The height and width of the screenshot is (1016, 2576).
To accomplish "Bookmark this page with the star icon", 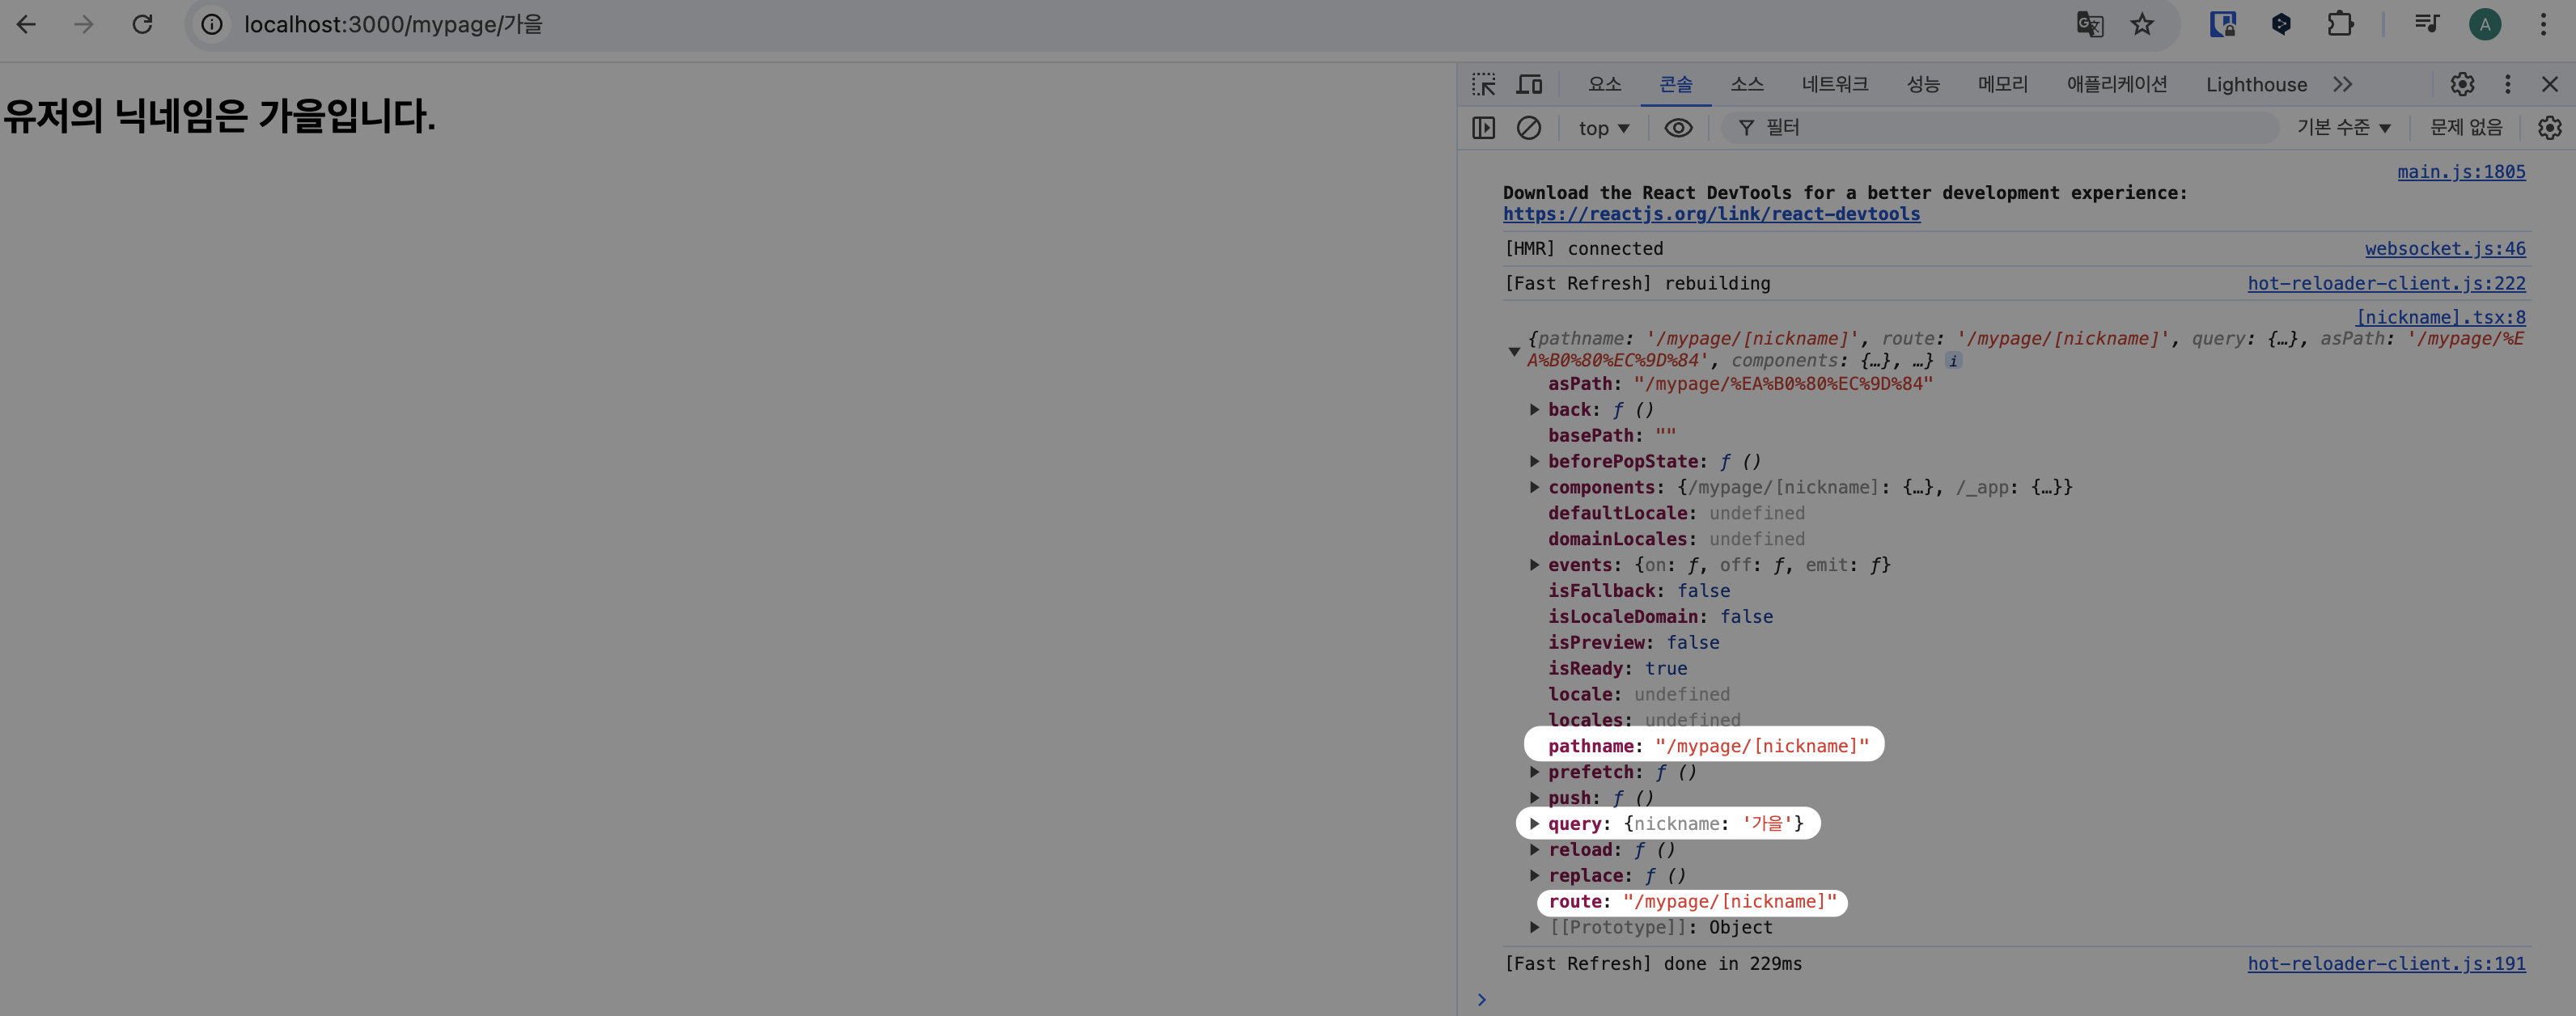I will [2142, 24].
